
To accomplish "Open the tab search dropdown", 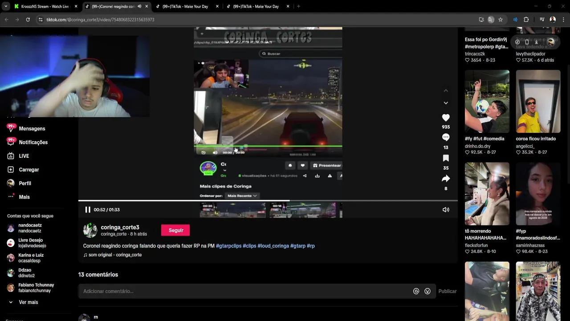I will (6, 7).
